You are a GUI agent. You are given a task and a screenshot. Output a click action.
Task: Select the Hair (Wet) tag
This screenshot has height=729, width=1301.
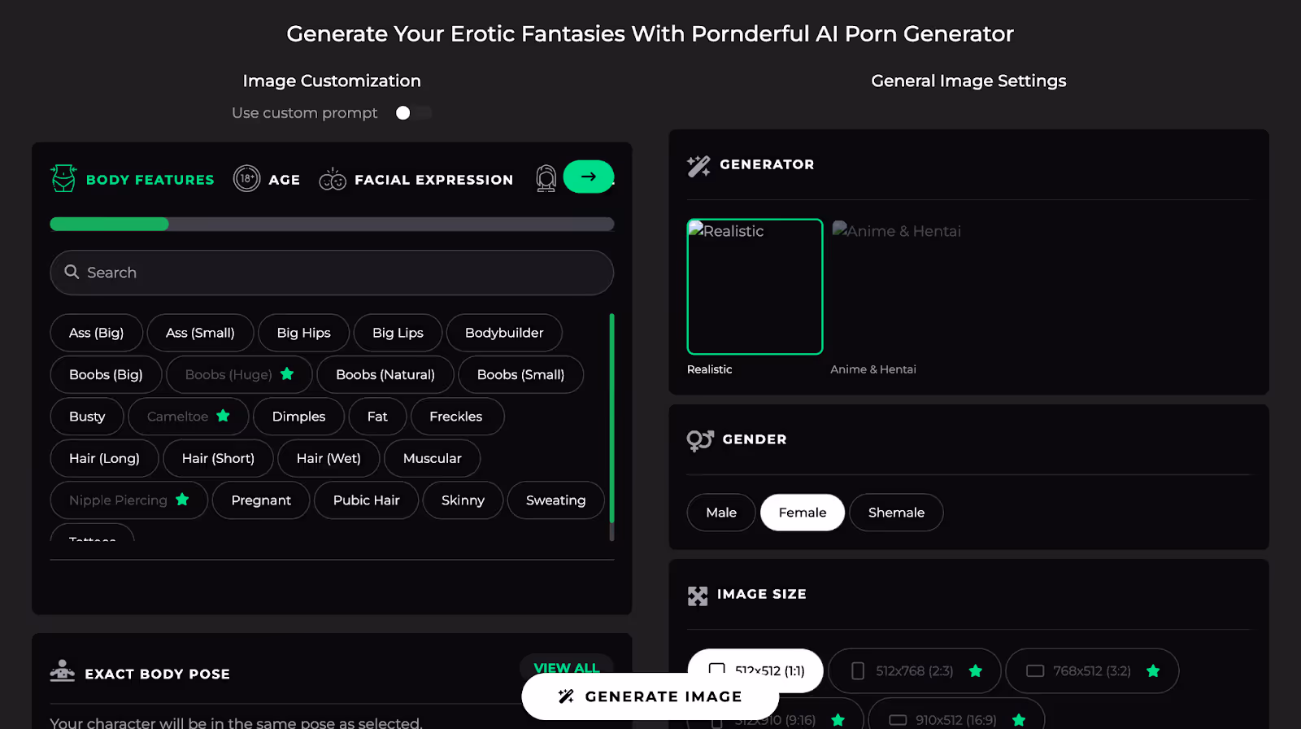click(329, 458)
